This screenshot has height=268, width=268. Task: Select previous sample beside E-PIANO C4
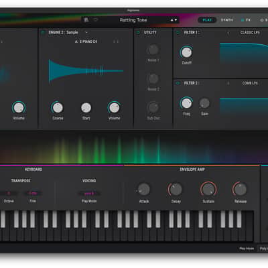115,42
